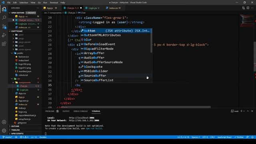Click the open changes icon in editor toolbar
Image resolution: width=256 pixels, height=144 pixels.
244,8
